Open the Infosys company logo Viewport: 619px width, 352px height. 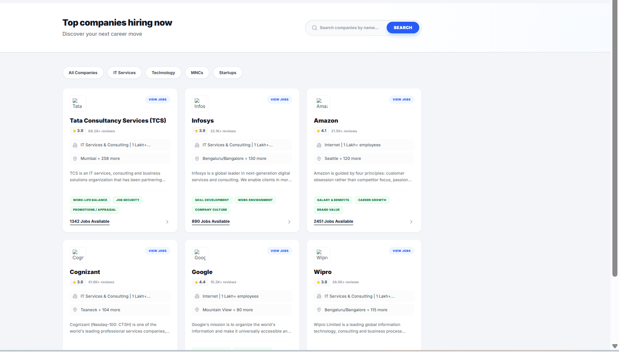click(200, 104)
